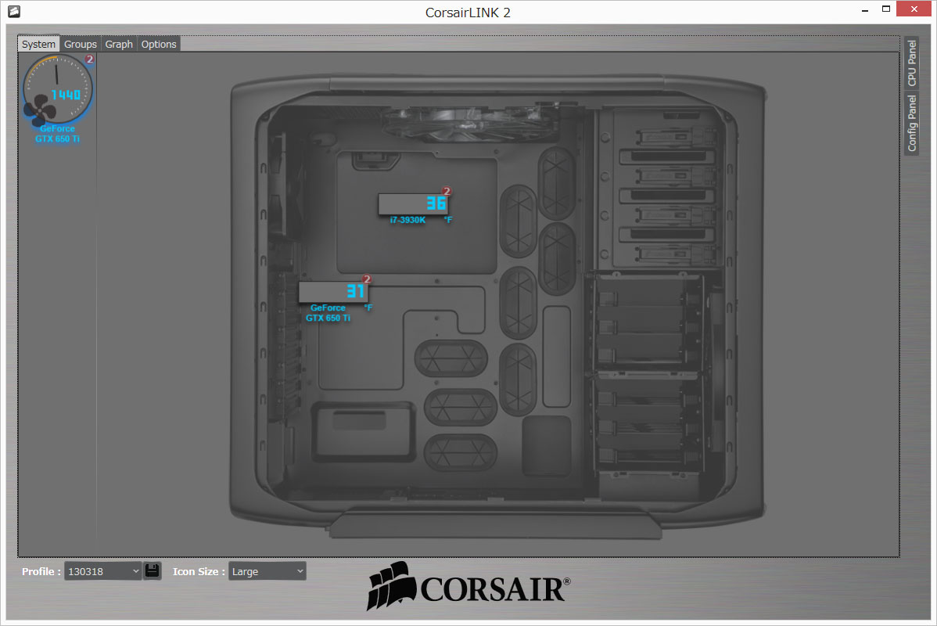This screenshot has width=937, height=626.
Task: Expand the Config Panel side tab
Action: point(911,123)
